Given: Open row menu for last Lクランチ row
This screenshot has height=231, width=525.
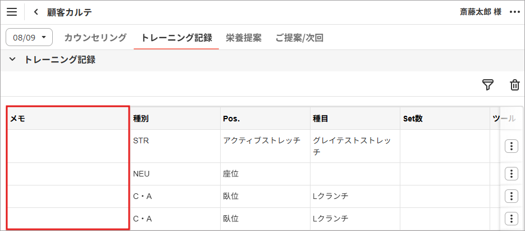Looking at the screenshot, I should [511, 218].
